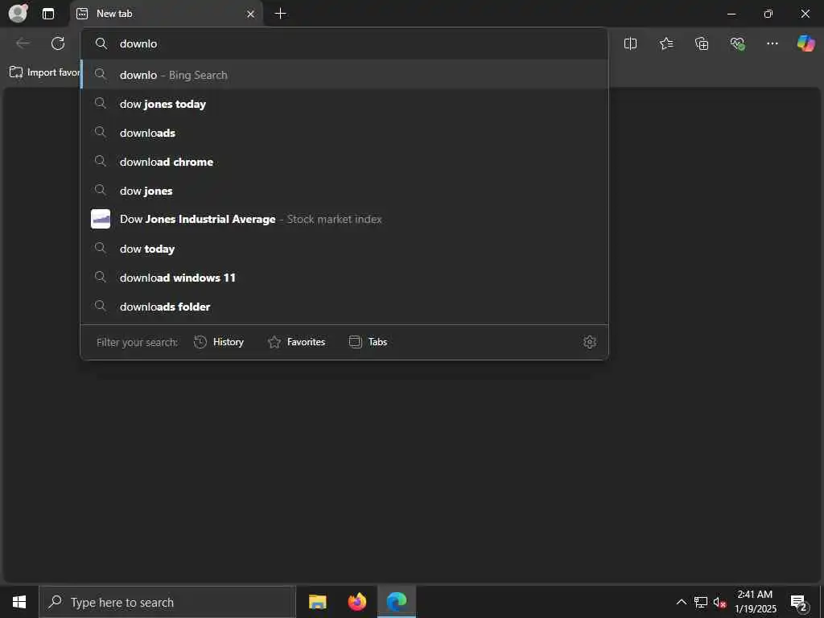Filter search by History
The height and width of the screenshot is (618, 824).
click(219, 342)
